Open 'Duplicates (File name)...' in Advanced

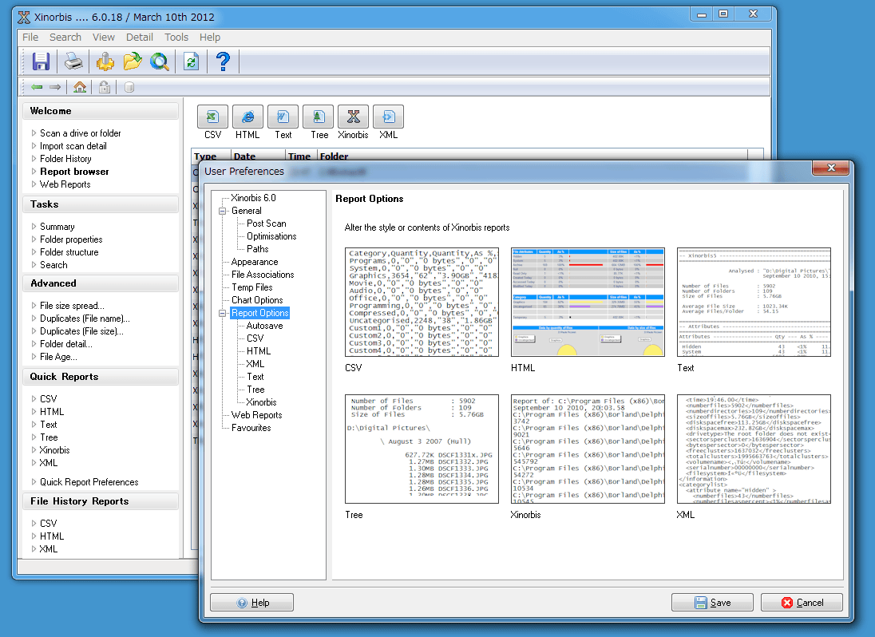tap(85, 318)
